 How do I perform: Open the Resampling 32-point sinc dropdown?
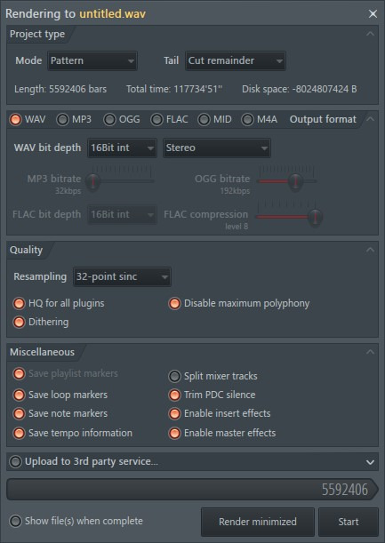pos(122,276)
